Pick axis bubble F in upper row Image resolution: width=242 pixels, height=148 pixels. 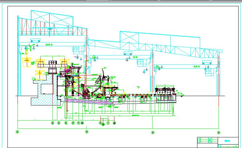78,123
